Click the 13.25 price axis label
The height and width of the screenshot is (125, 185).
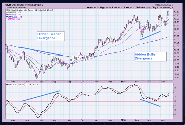[176, 15]
